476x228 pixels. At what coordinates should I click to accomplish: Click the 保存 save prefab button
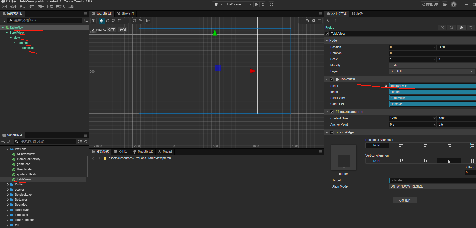(111, 30)
